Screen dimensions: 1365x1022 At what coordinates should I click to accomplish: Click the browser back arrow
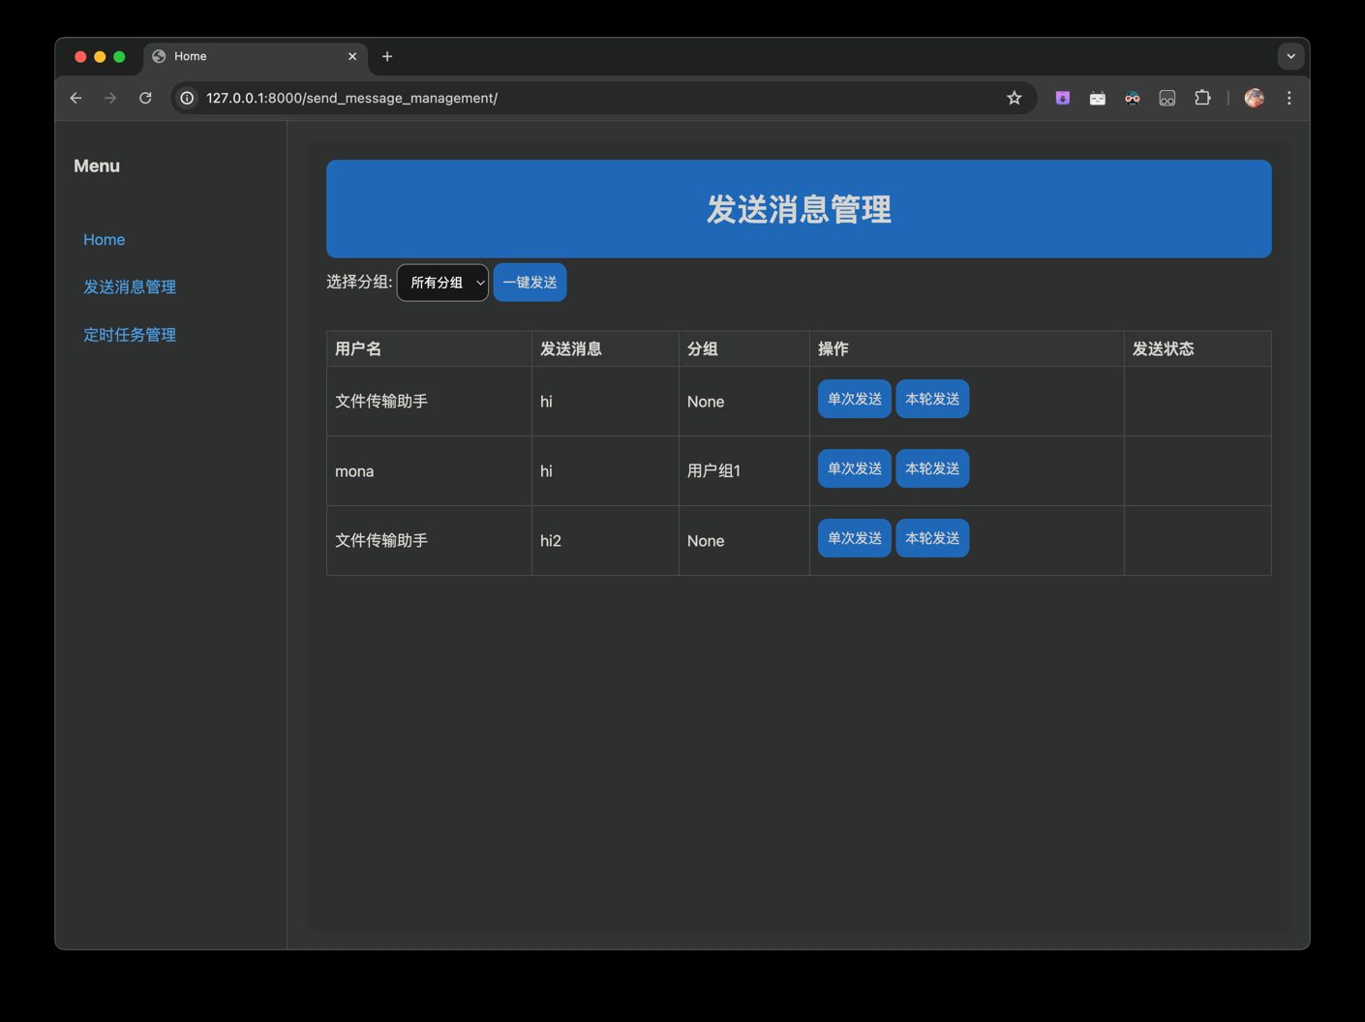pyautogui.click(x=76, y=98)
